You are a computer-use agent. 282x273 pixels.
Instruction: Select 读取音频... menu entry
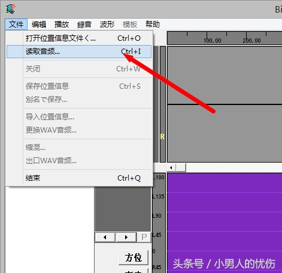tap(79, 52)
